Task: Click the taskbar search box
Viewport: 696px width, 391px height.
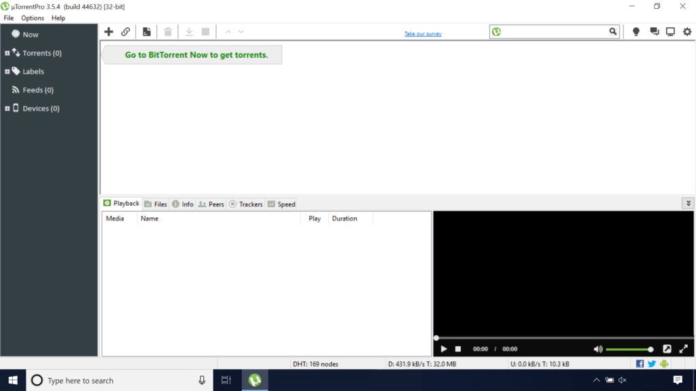Action: (x=120, y=380)
